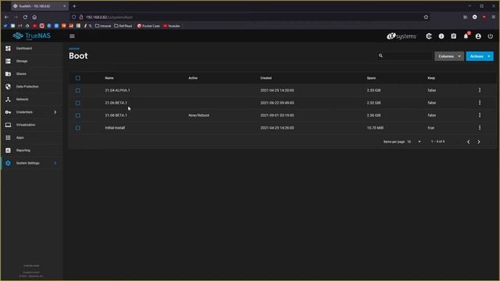Click the TrueNAS logo
The width and height of the screenshot is (500, 281).
click(31, 36)
